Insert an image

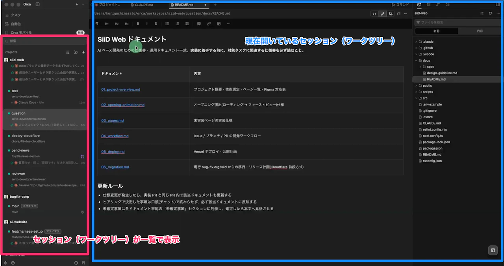219,24
